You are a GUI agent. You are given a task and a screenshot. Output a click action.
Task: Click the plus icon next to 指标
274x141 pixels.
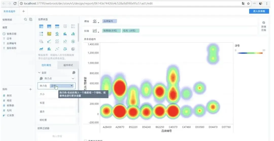30,89
